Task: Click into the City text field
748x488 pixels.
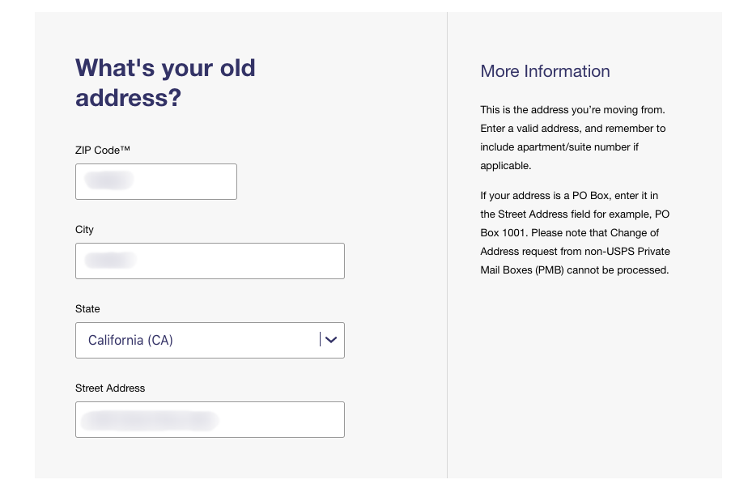Action: (x=210, y=261)
